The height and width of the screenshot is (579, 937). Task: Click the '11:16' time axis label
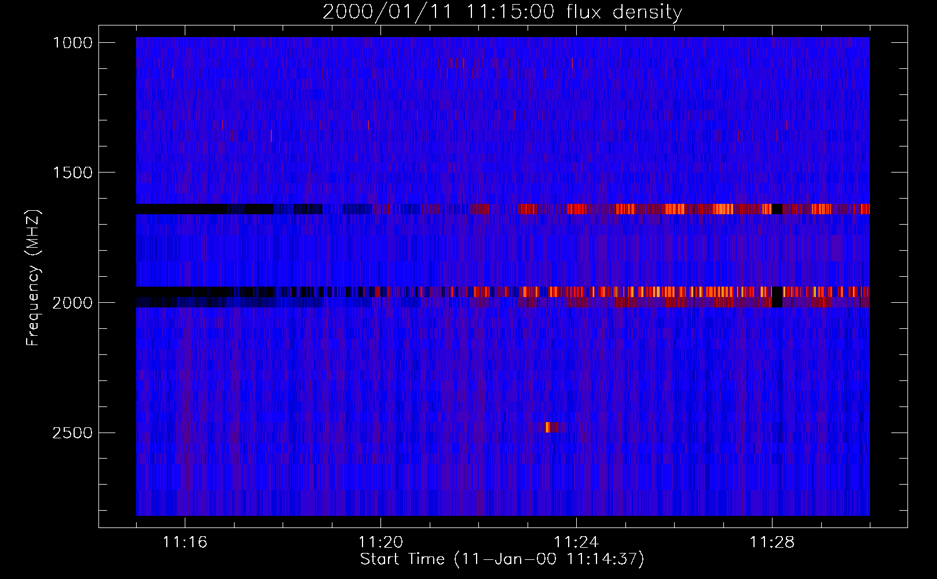click(x=185, y=543)
